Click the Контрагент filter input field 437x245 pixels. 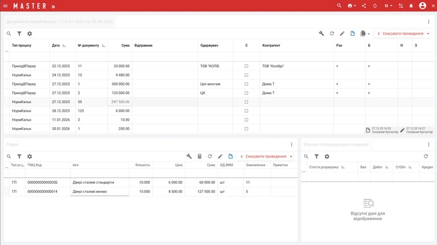tap(297, 57)
